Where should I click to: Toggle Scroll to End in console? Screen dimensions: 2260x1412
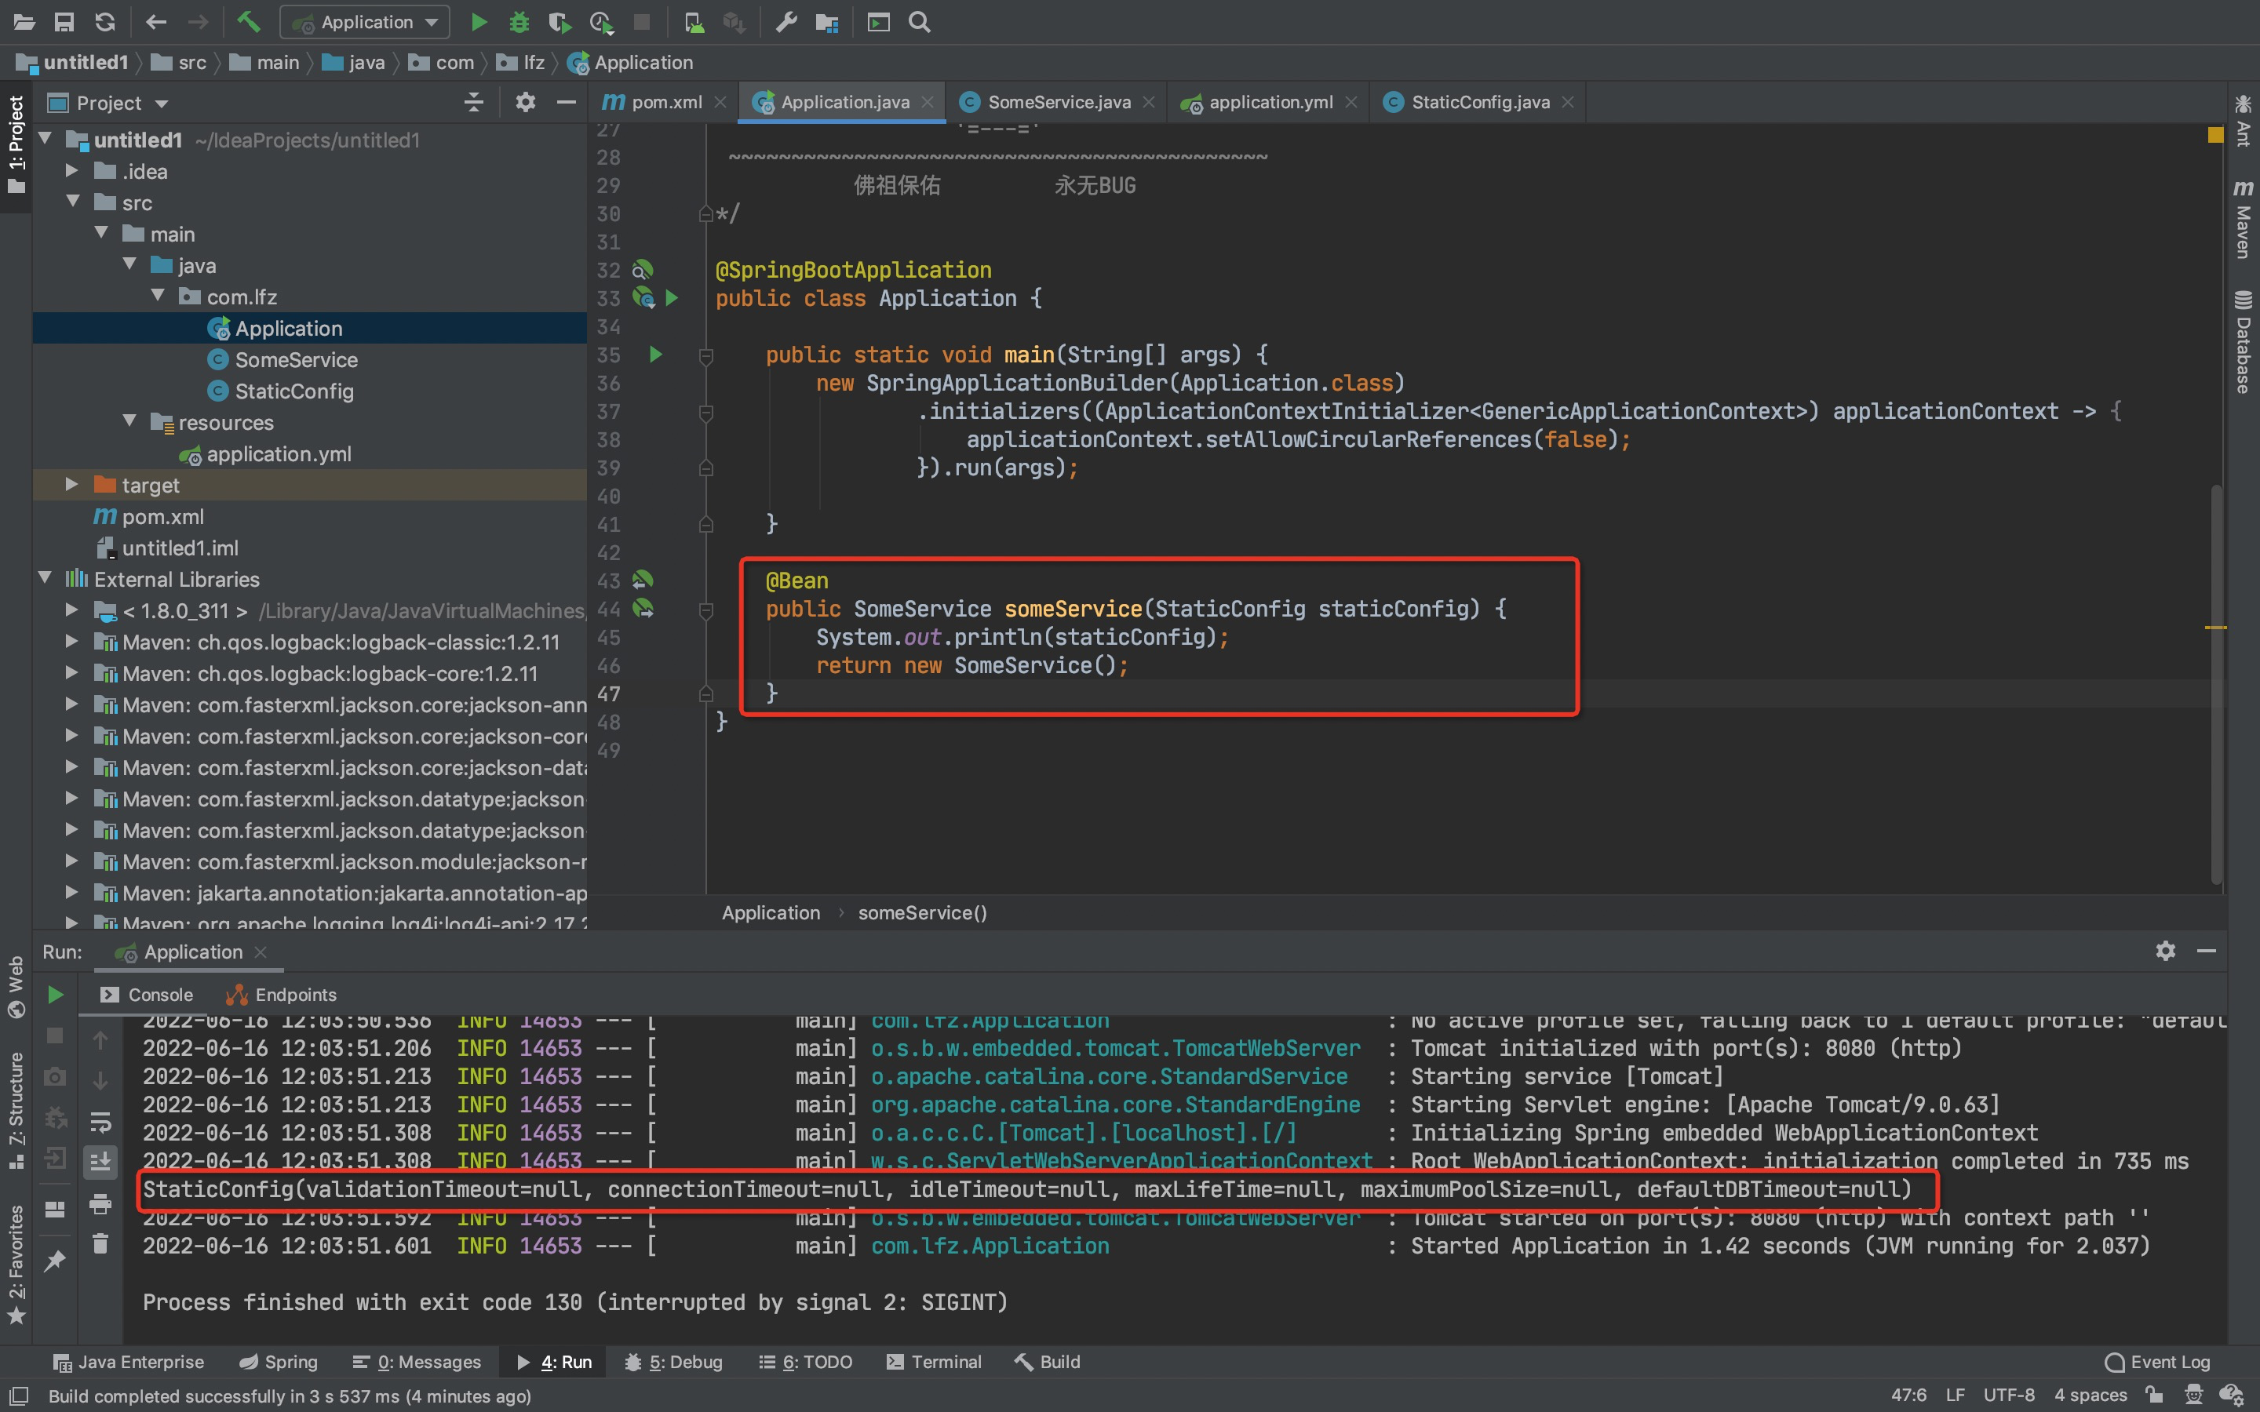click(x=101, y=1162)
